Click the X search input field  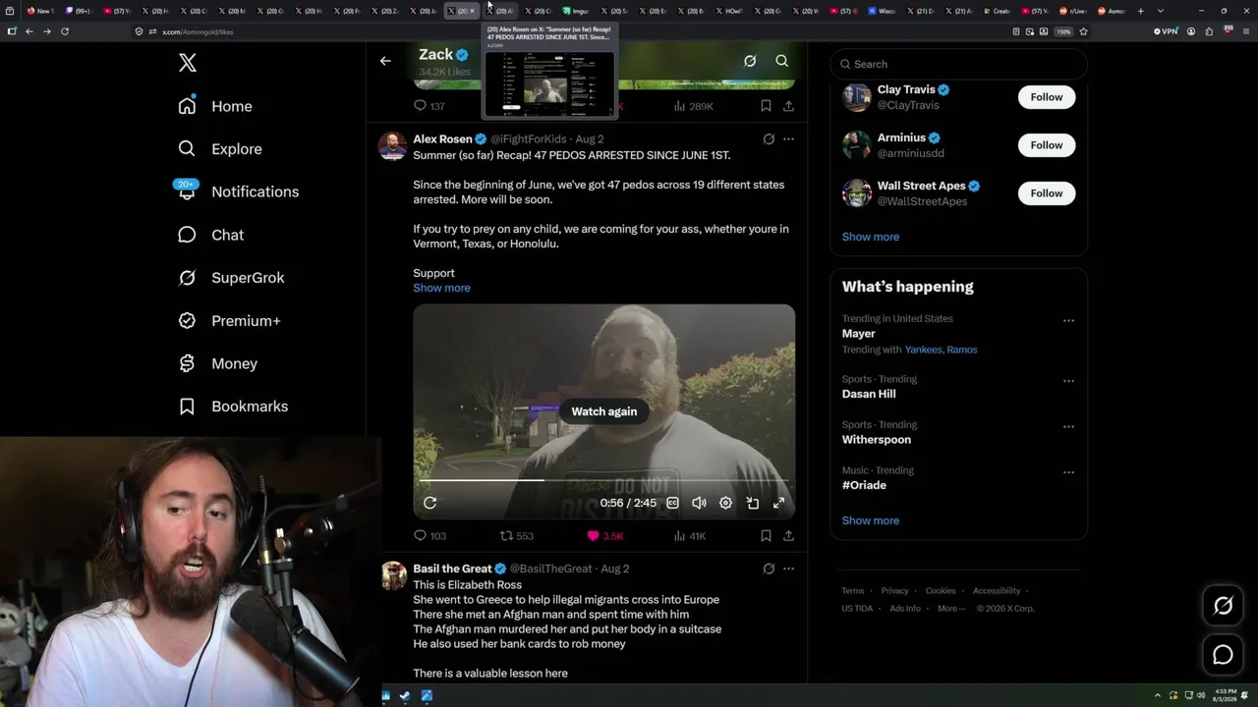pyautogui.click(x=958, y=64)
